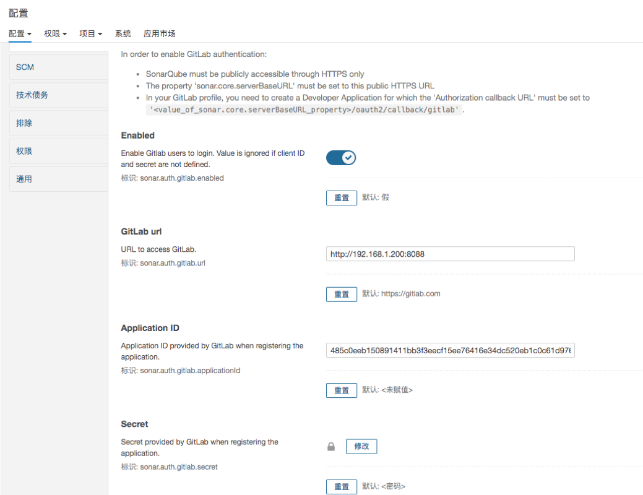Toggle the GitLab Enabled switch
The height and width of the screenshot is (495, 643).
pyautogui.click(x=341, y=158)
